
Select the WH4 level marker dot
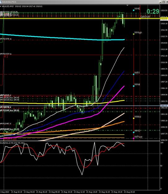pyautogui.click(x=134, y=86)
